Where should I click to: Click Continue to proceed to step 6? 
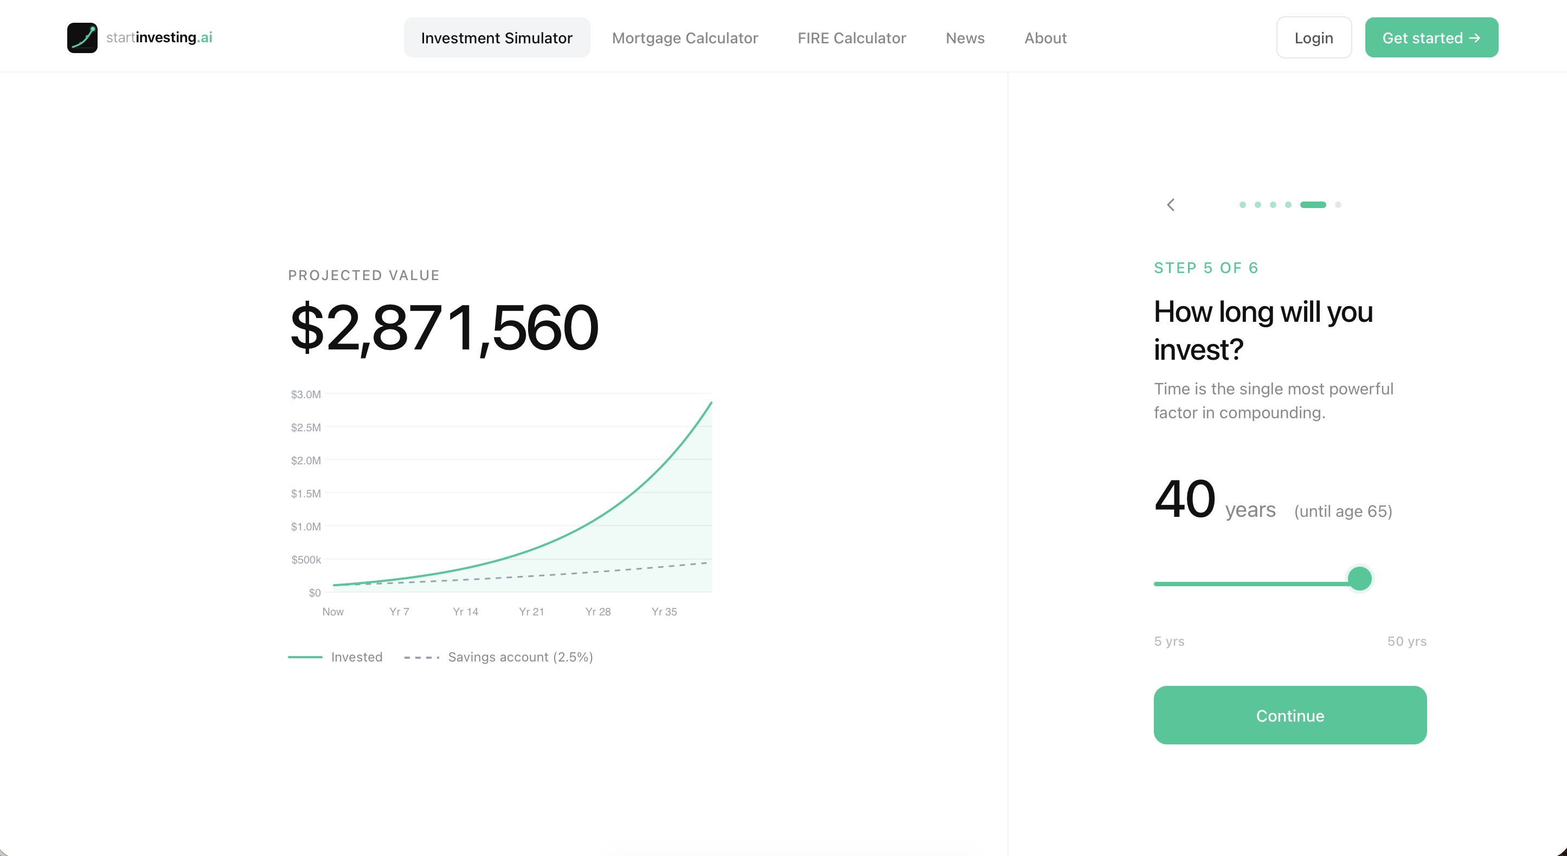click(1289, 716)
